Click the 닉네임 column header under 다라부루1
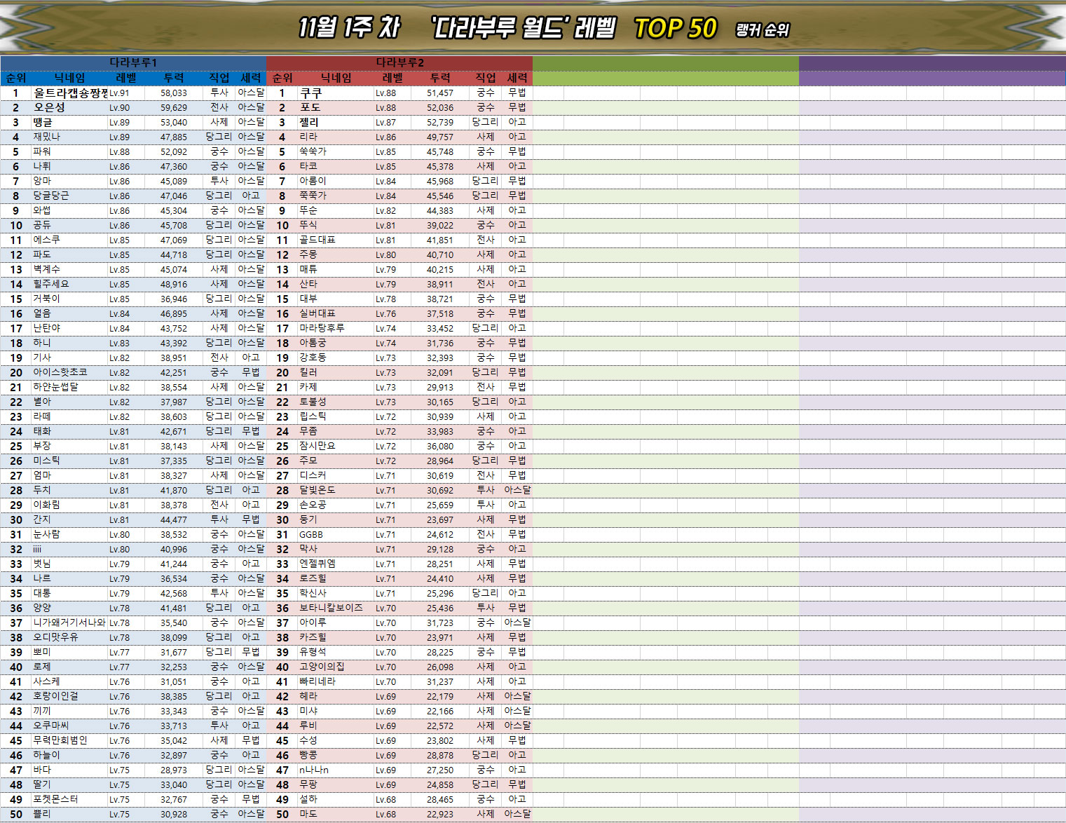Image resolution: width=1066 pixels, height=823 pixels. [69, 78]
